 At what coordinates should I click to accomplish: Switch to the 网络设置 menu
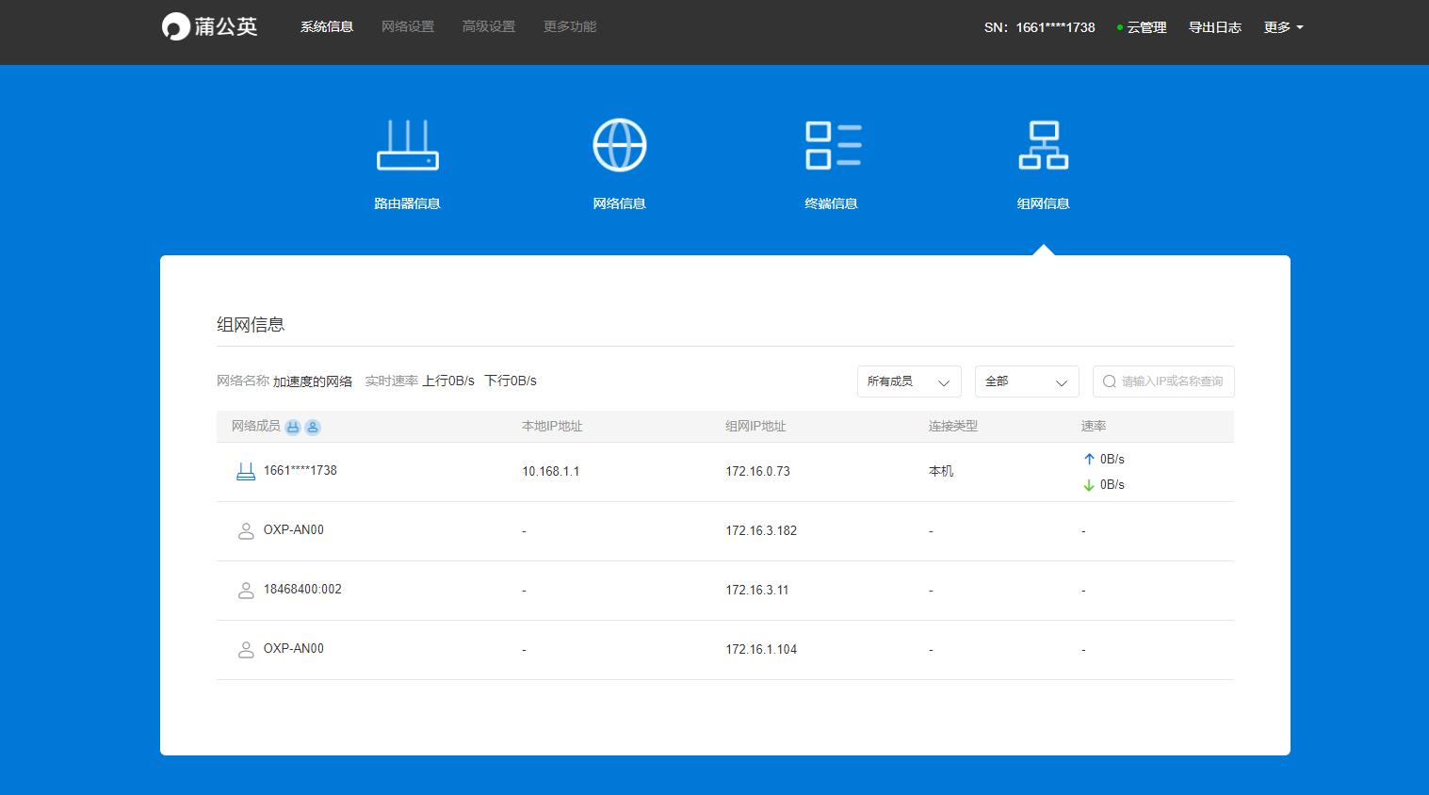[x=408, y=26]
